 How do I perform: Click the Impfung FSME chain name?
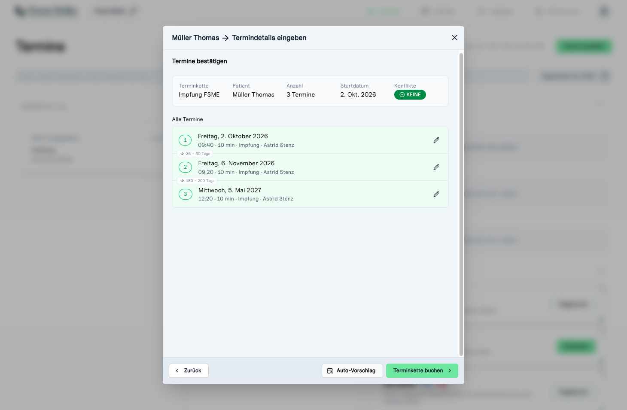point(199,94)
